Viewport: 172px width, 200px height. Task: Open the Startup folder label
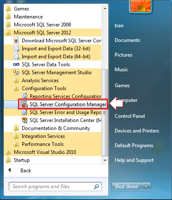pos(22,160)
